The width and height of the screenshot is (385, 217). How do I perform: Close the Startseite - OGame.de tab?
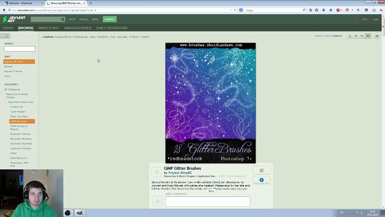pos(42,3)
